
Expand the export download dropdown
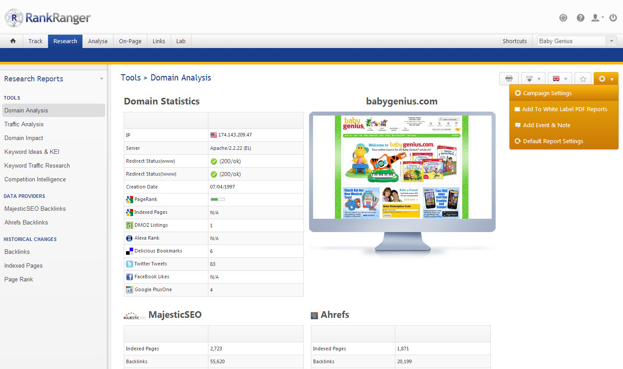(533, 79)
